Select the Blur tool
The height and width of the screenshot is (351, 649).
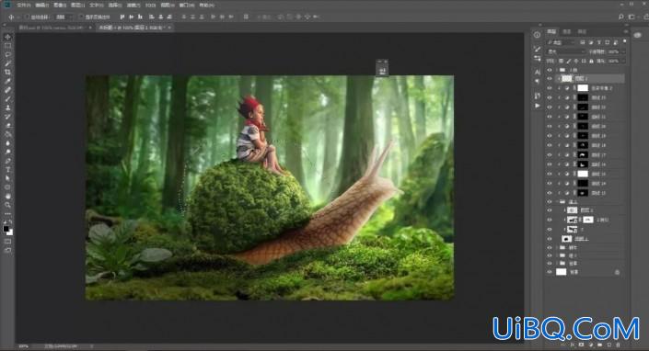(8, 143)
